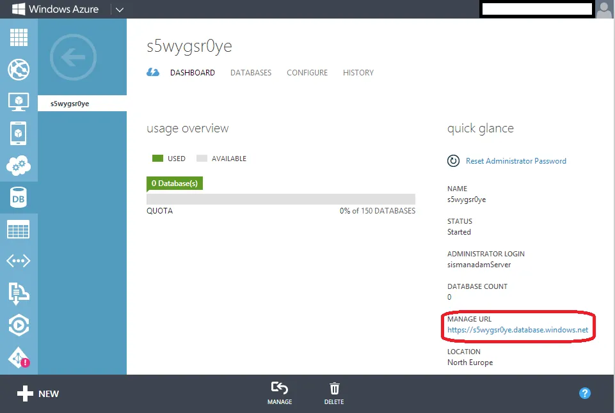Click the database quota usage bar
Screen dimensions: 615x413
[x=281, y=199]
